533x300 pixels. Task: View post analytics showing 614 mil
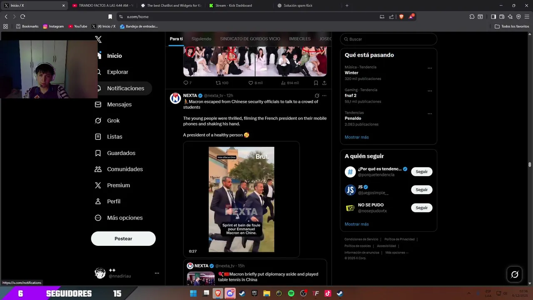pos(290,83)
